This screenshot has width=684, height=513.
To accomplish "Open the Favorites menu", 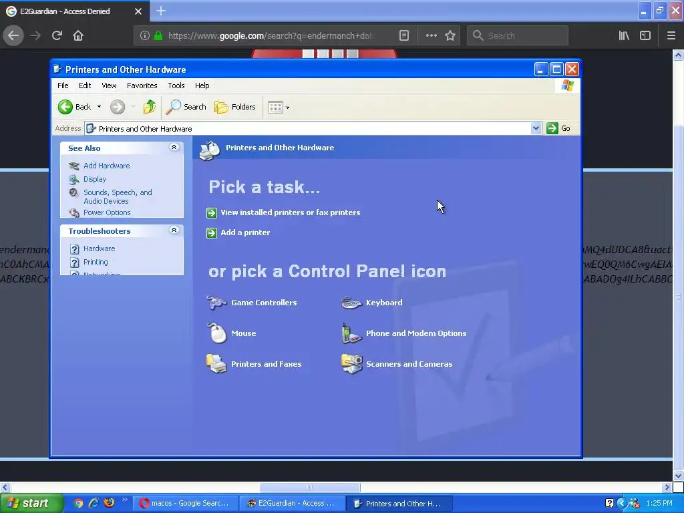I will click(x=142, y=85).
